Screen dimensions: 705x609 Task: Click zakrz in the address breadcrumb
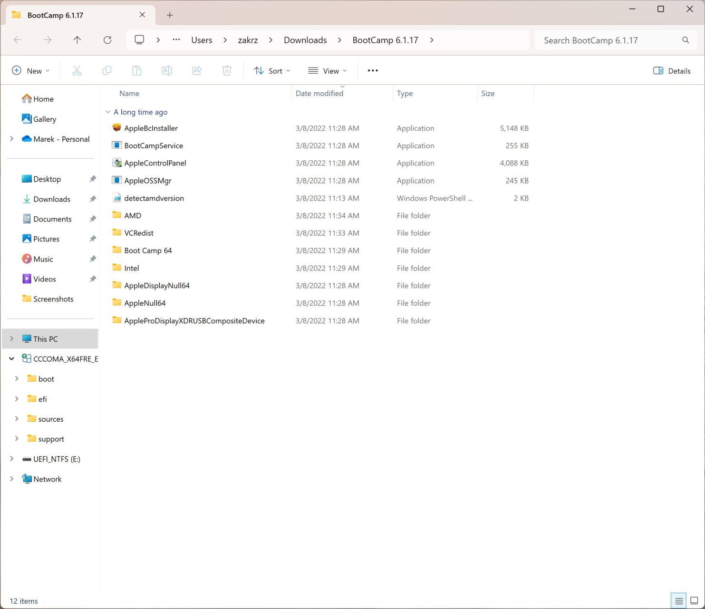point(248,40)
